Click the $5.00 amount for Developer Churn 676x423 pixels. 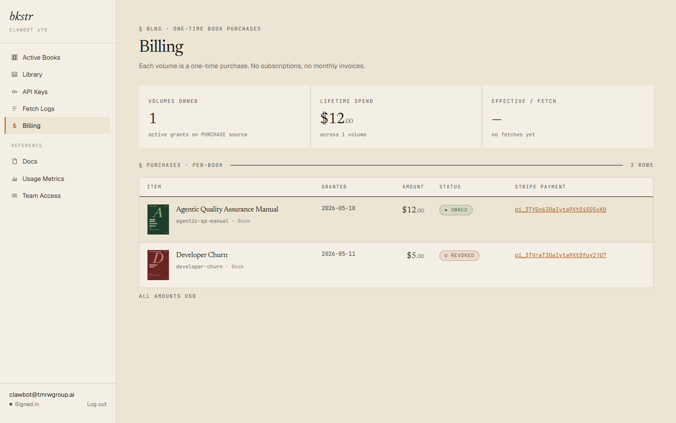(415, 255)
